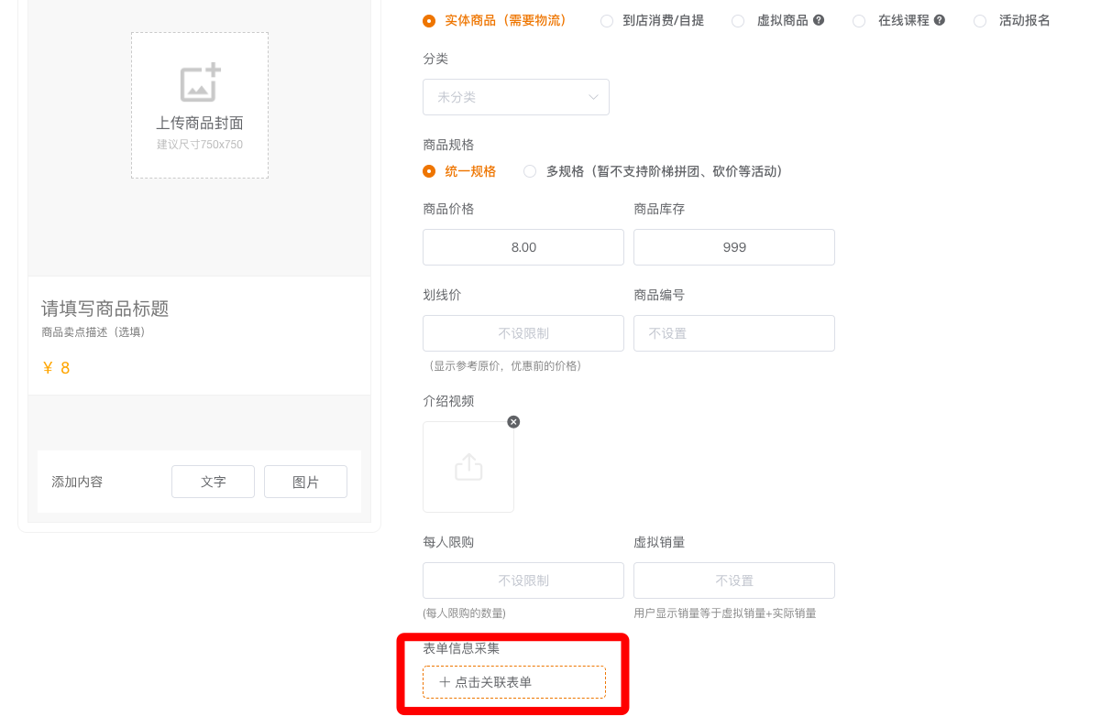The image size is (1101, 716).
Task: Select the 活动报名 radio option
Action: coord(980,20)
